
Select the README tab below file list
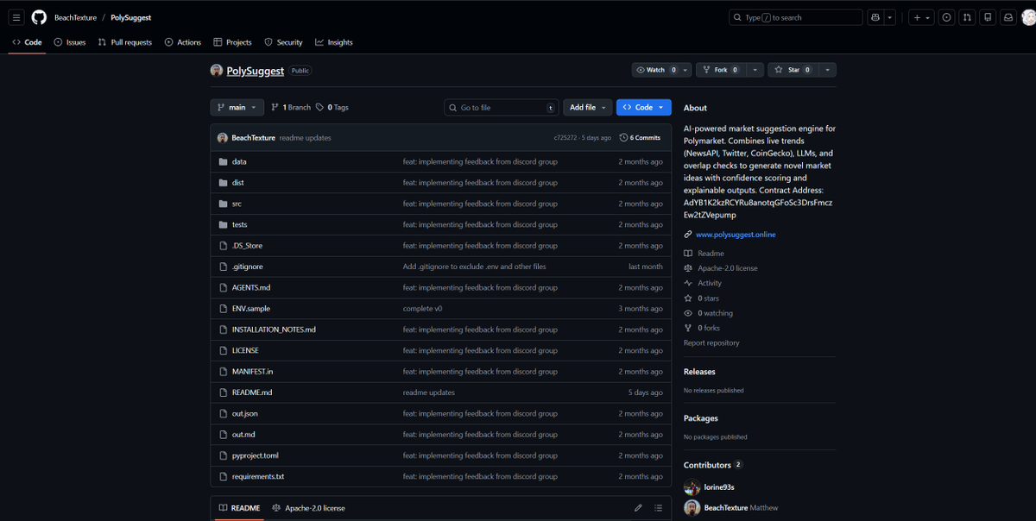point(239,508)
